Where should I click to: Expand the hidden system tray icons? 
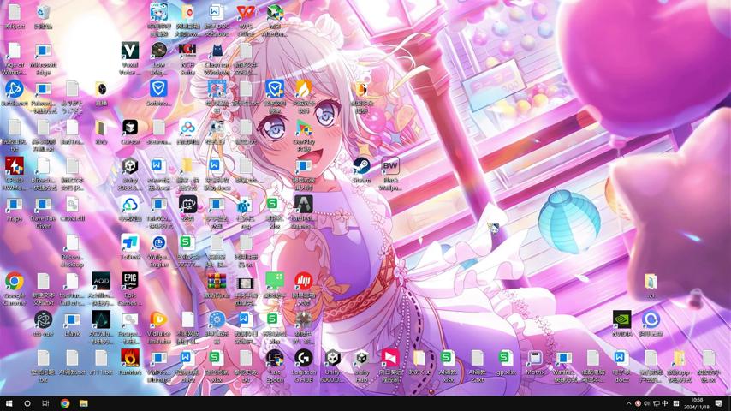click(x=628, y=403)
